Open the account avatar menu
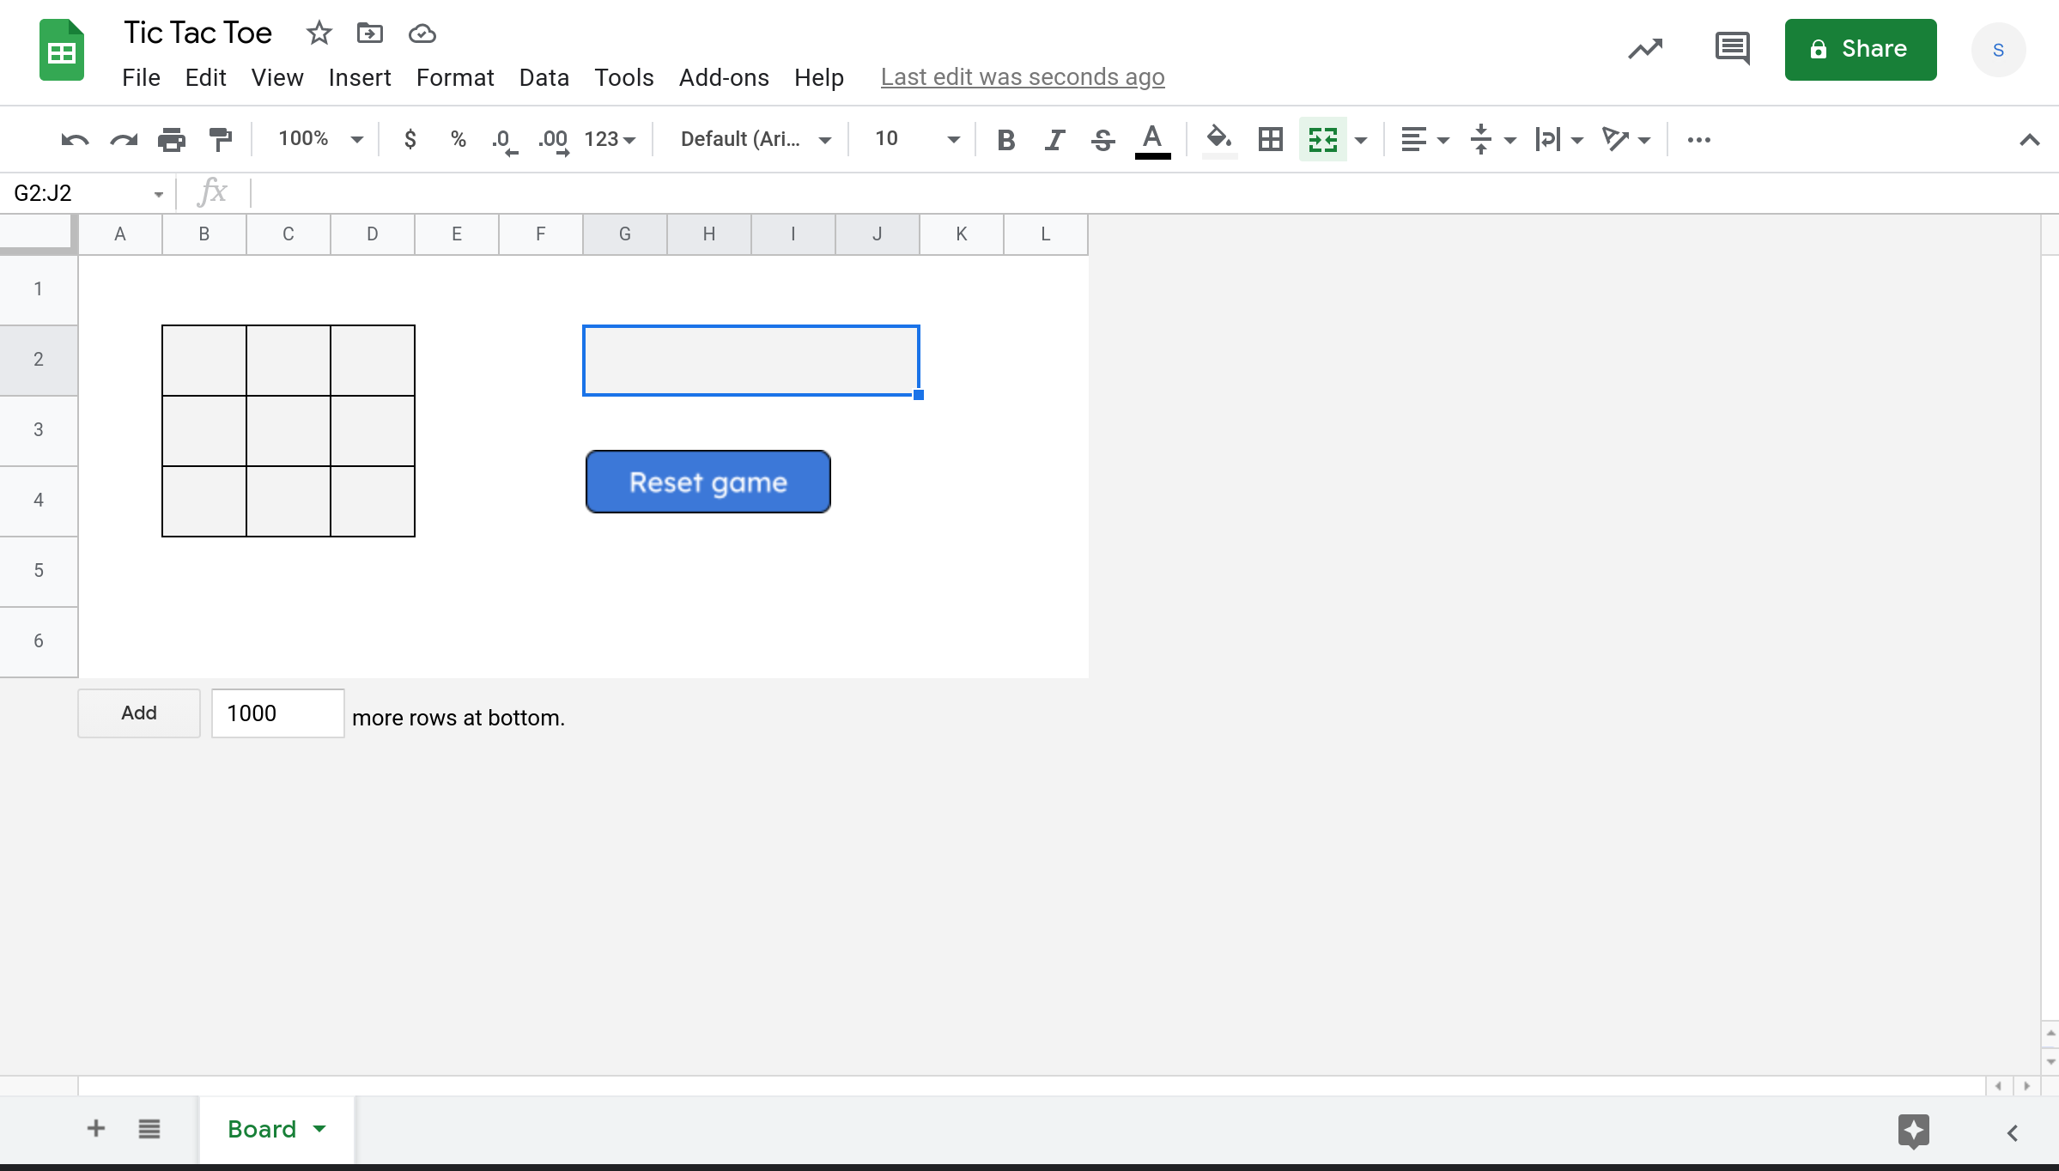 pos(1999,50)
